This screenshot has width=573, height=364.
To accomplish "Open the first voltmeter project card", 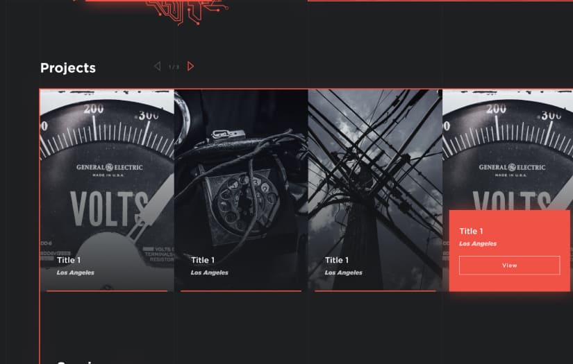I will [107, 190].
